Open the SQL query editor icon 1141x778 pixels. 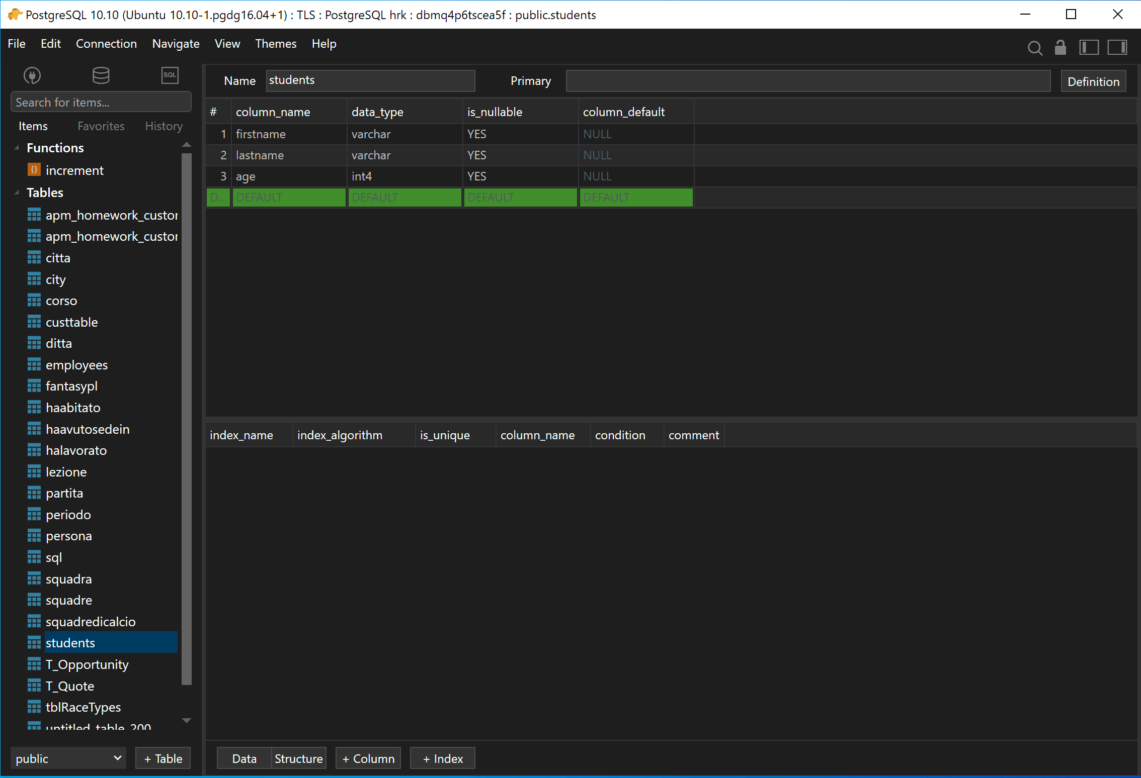click(x=170, y=75)
